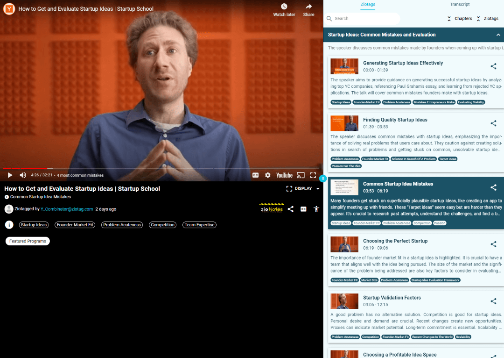504x358 pixels.
Task: Toggle closed captions in video player
Action: coord(255,175)
